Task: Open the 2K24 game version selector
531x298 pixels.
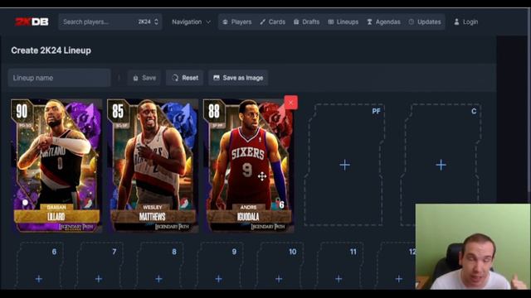Action: (149, 22)
